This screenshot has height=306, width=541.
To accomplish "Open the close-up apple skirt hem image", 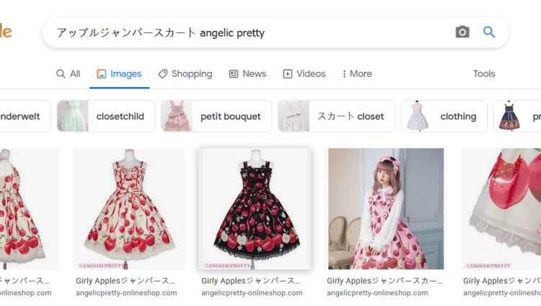I will click(x=501, y=209).
